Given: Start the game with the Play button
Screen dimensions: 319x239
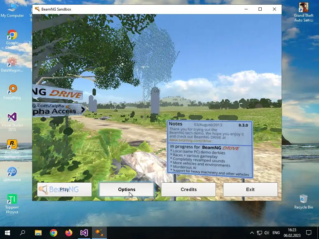Looking at the screenshot, I should [x=64, y=190].
